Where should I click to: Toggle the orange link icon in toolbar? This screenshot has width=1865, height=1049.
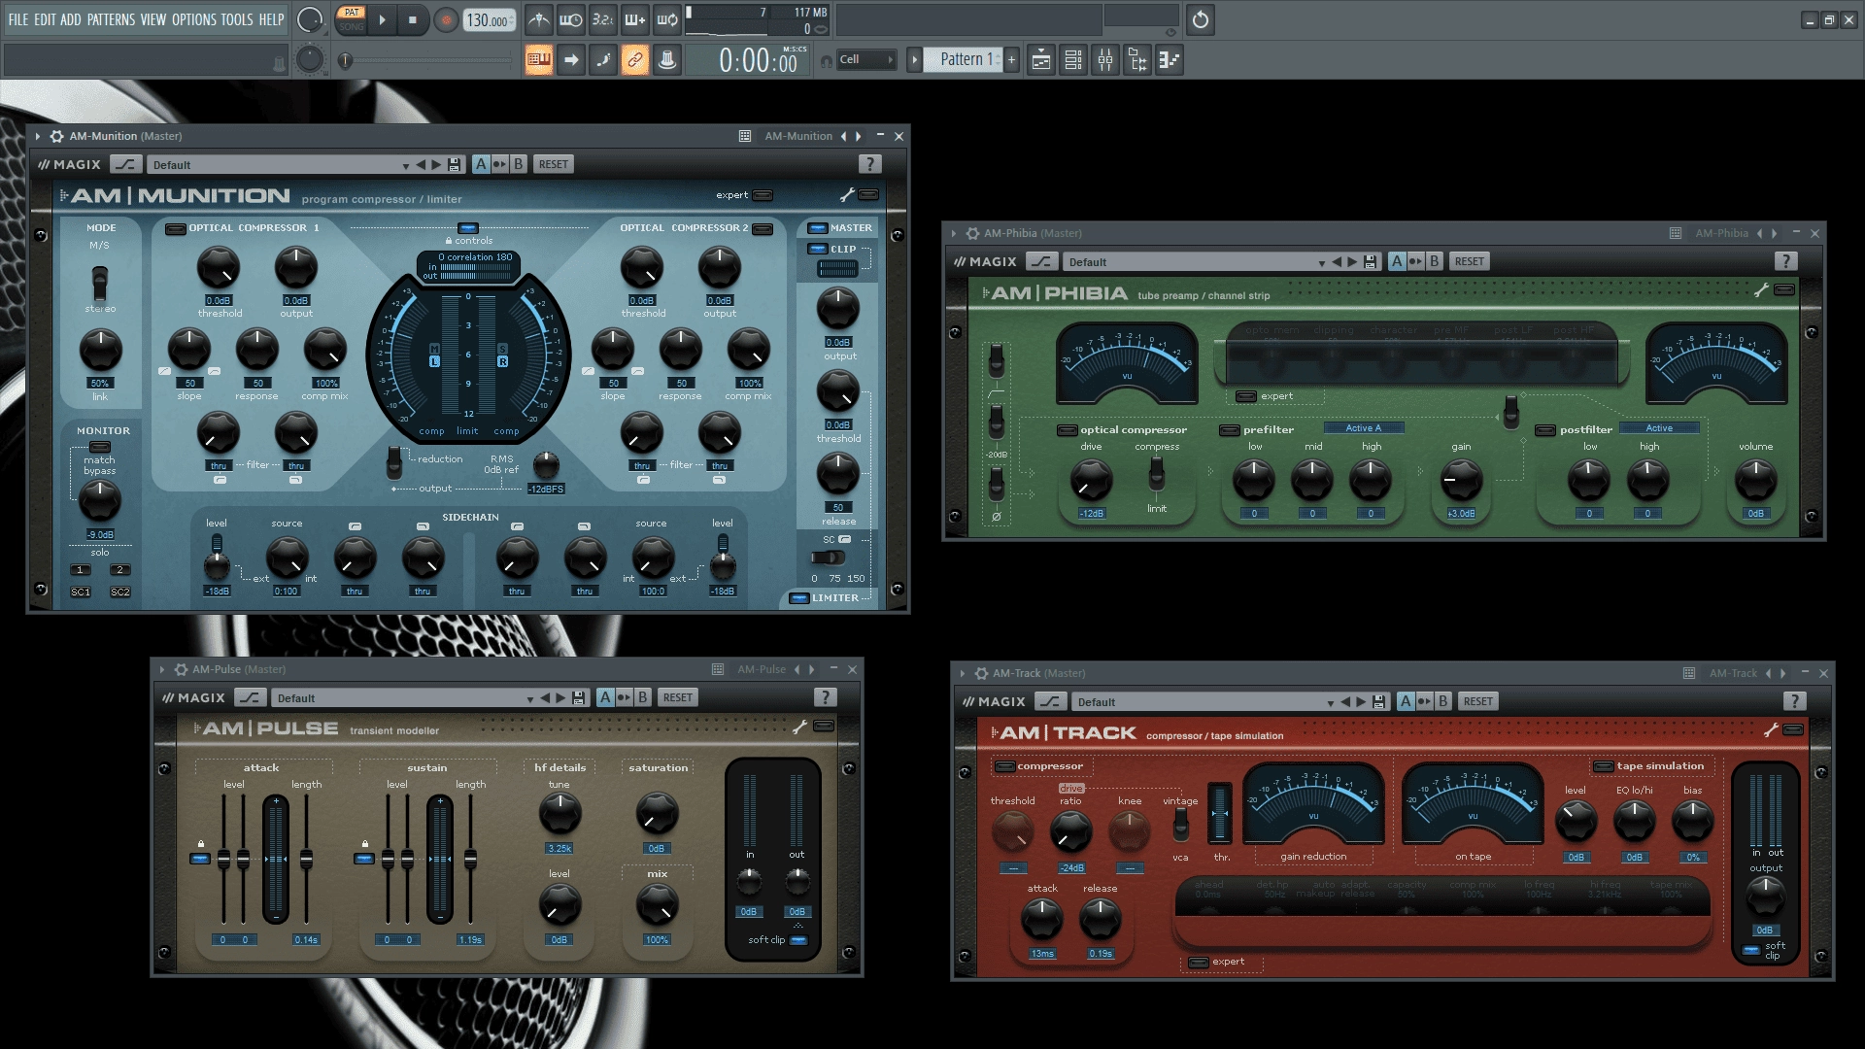tap(634, 60)
